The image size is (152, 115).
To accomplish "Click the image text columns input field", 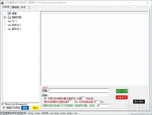I will [x=104, y=106].
